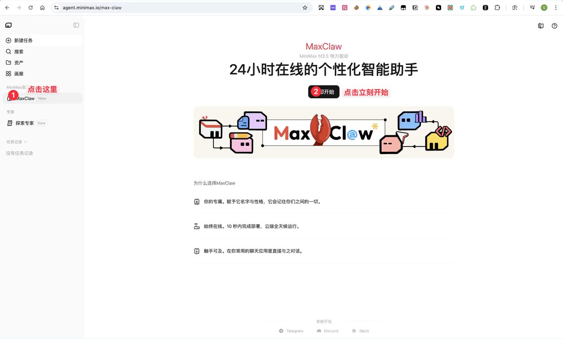Click the cookie extension icon
Viewport: 563px width, 339px height.
click(x=356, y=7)
